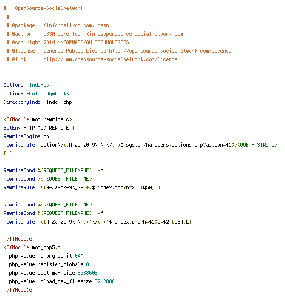Click the '+FollowSymLinks' option text
Image resolution: width=285 pixels, height=298 pixels.
click(48, 93)
